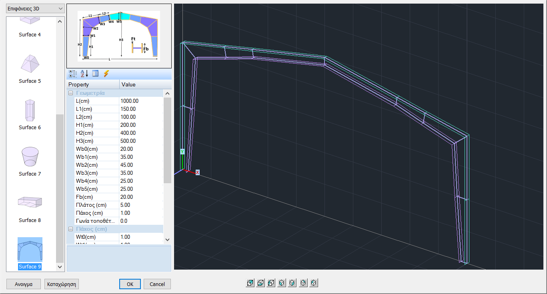Click property grid scrollbar up arrow

pyautogui.click(x=168, y=93)
